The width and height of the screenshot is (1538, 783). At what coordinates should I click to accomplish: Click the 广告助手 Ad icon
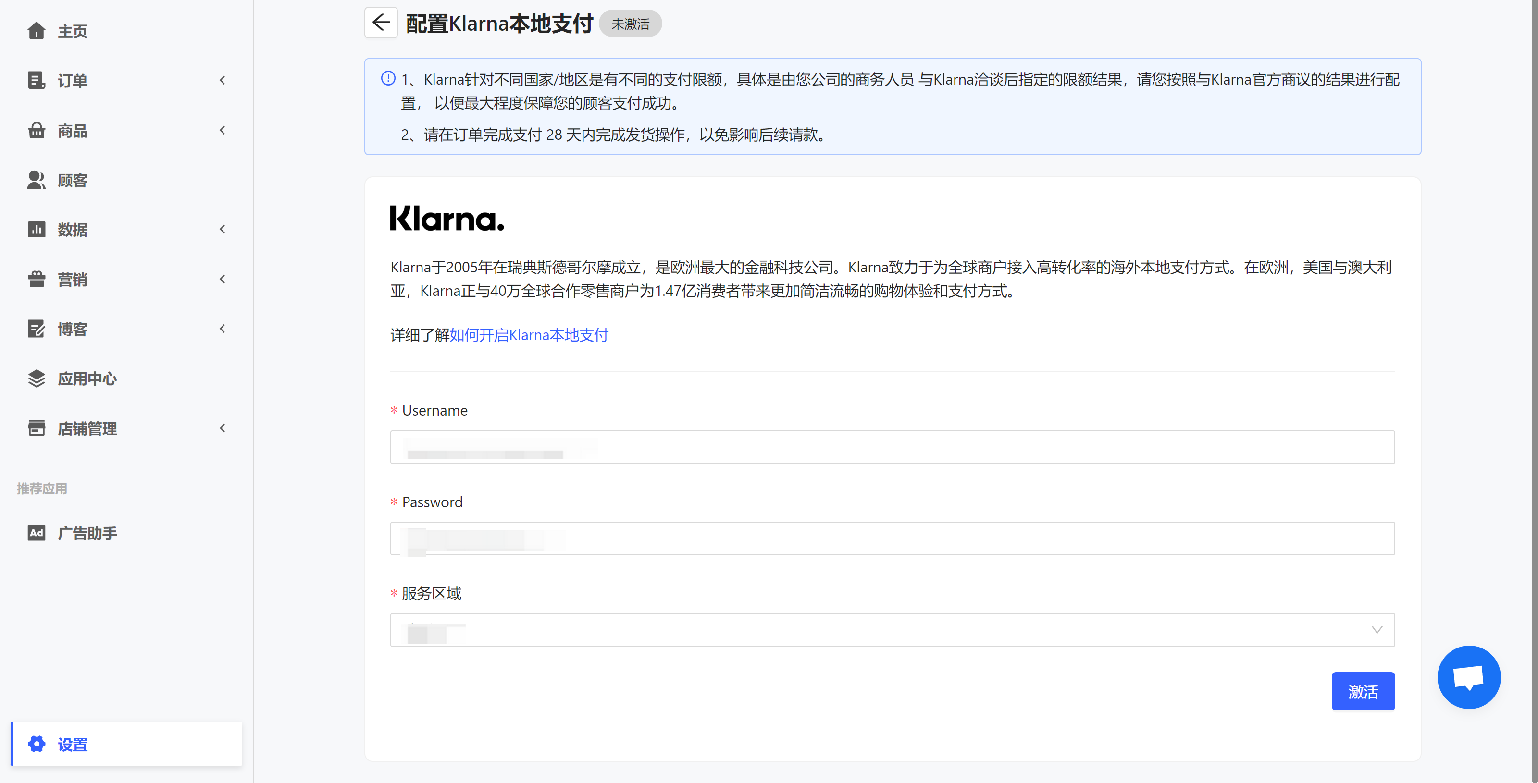point(37,532)
